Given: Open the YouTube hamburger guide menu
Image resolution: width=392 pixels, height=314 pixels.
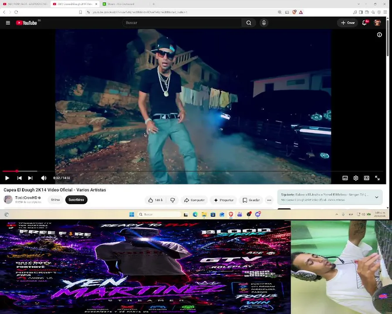Looking at the screenshot, I should 8,23.
